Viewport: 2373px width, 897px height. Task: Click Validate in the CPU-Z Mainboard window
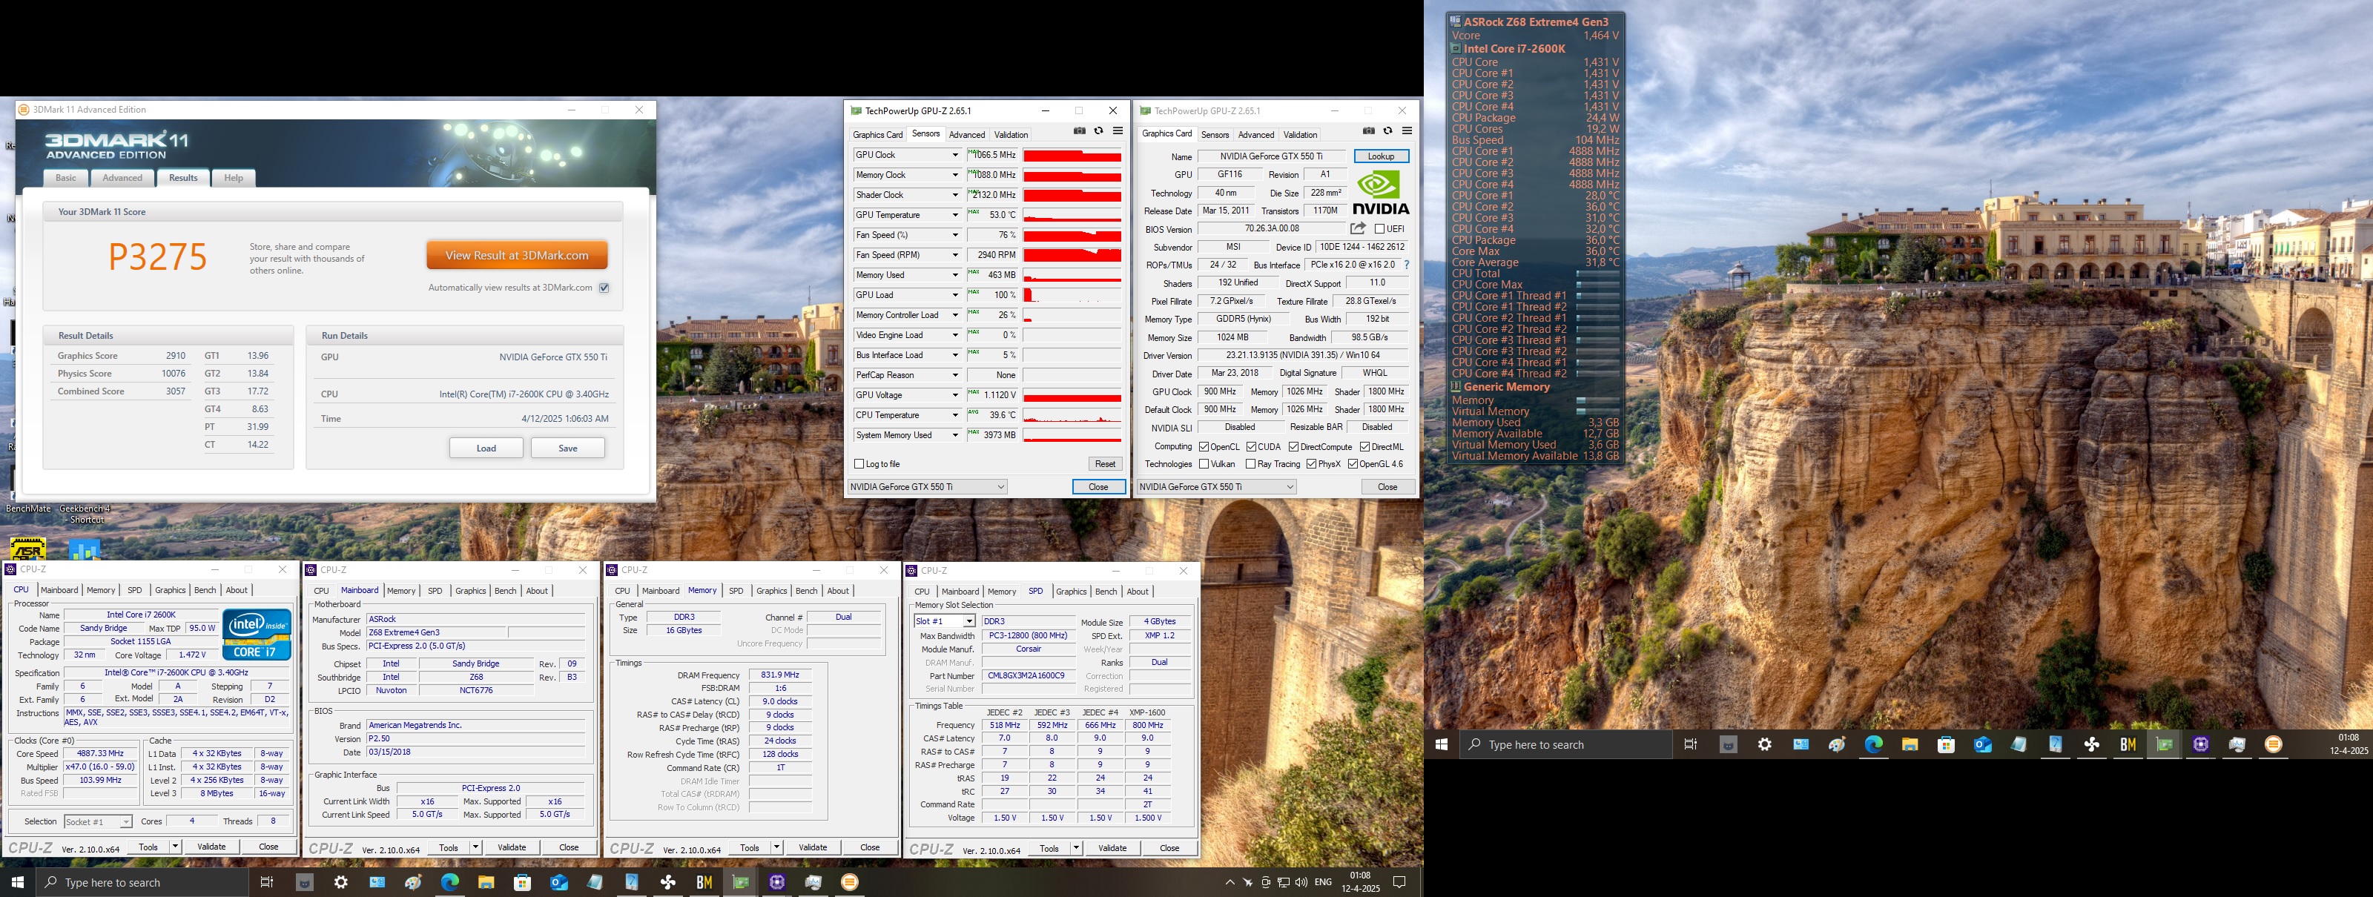(x=512, y=847)
